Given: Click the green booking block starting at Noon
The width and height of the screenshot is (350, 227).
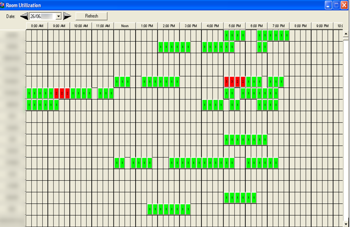Looking at the screenshot, I should pos(118,82).
